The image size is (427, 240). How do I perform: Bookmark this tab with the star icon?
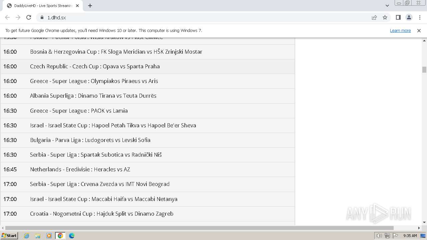click(385, 17)
